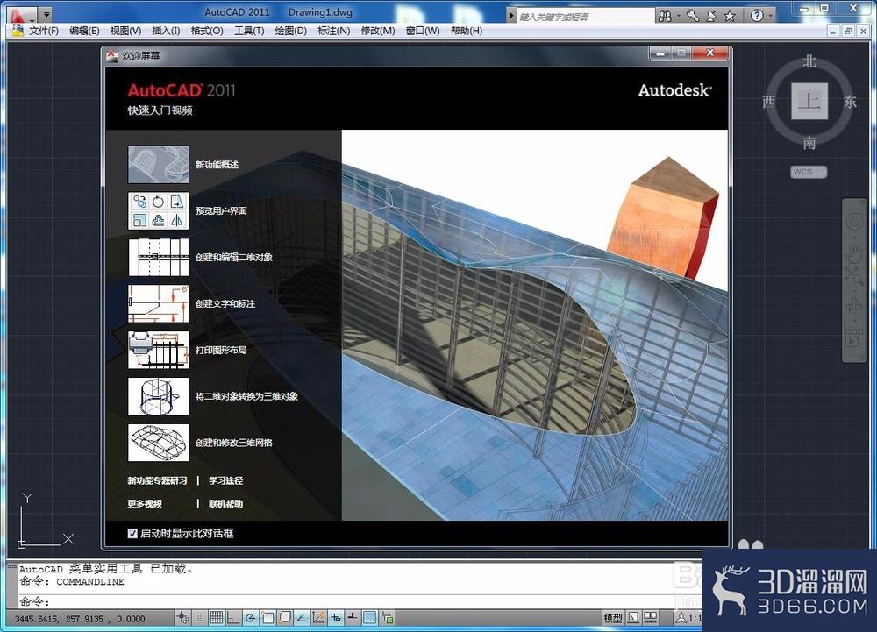Select the Orbit tool on navigation bar
Image resolution: width=877 pixels, height=632 pixels.
(854, 306)
